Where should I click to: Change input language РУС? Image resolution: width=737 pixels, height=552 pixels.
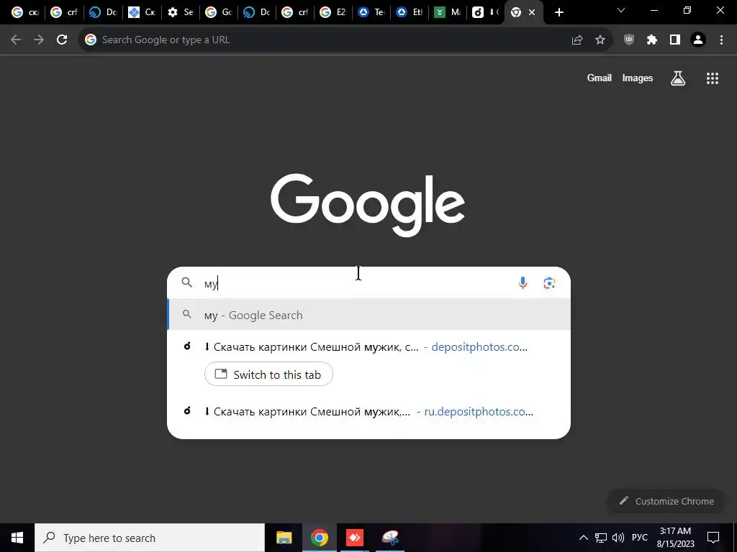639,538
